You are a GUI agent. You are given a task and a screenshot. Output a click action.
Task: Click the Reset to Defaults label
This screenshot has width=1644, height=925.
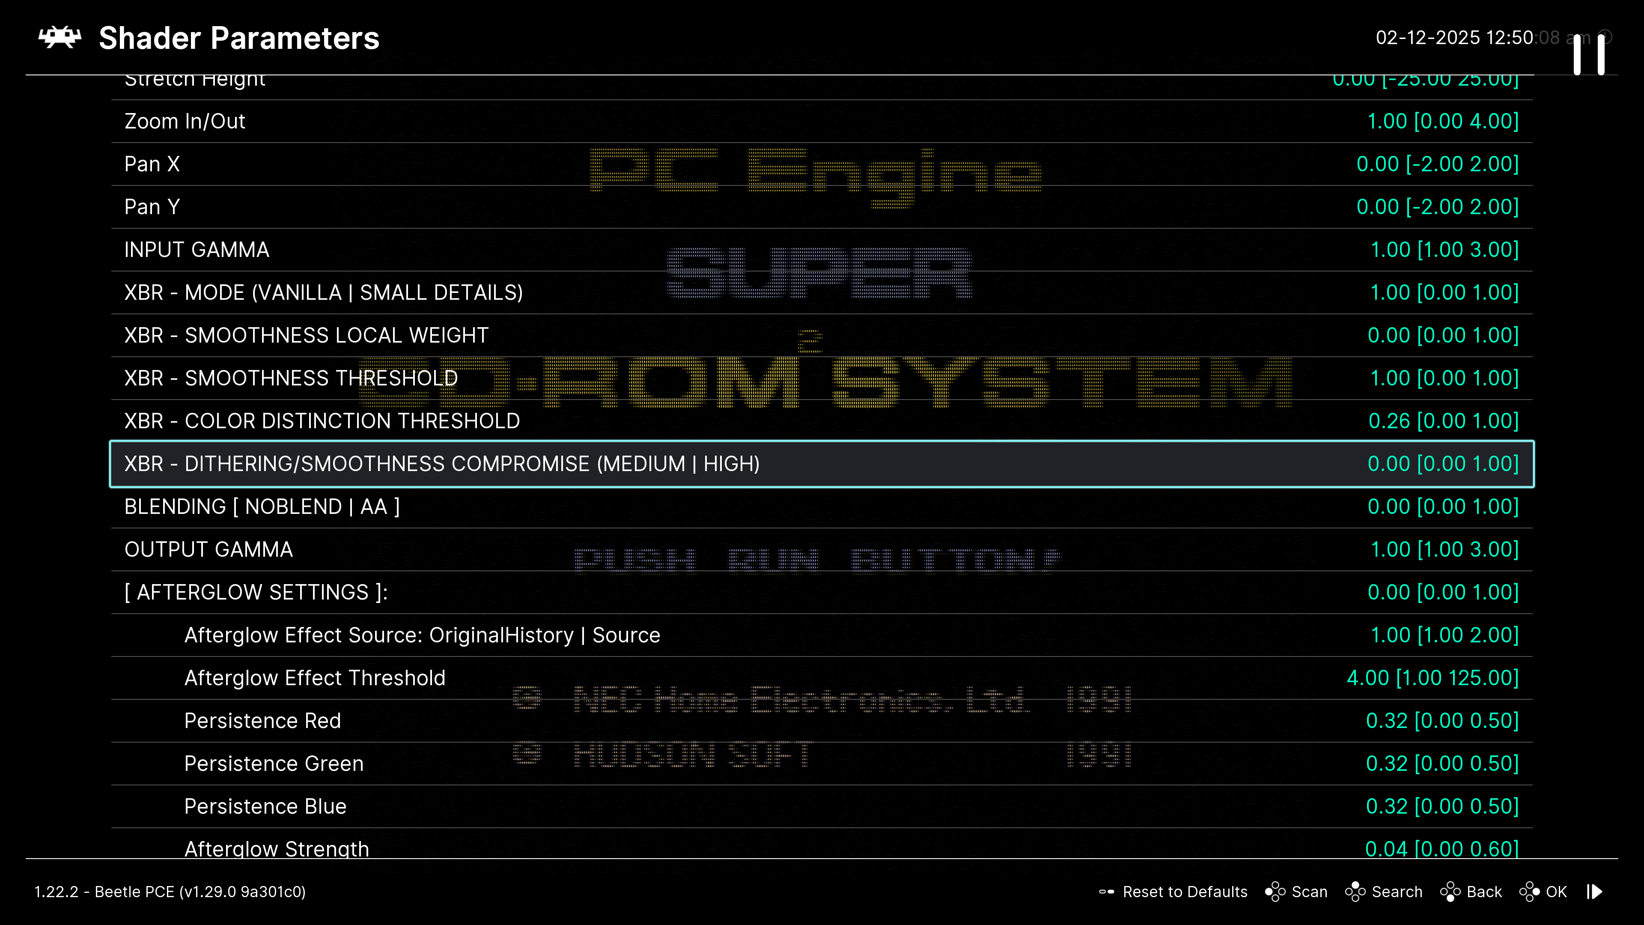click(x=1185, y=892)
